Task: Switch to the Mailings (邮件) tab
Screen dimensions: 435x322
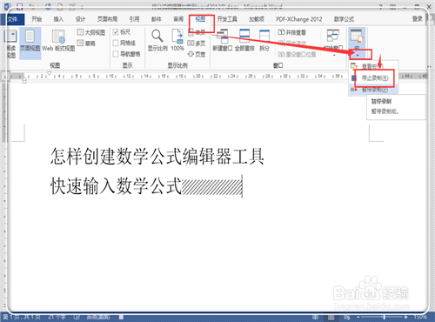Action: [x=156, y=19]
